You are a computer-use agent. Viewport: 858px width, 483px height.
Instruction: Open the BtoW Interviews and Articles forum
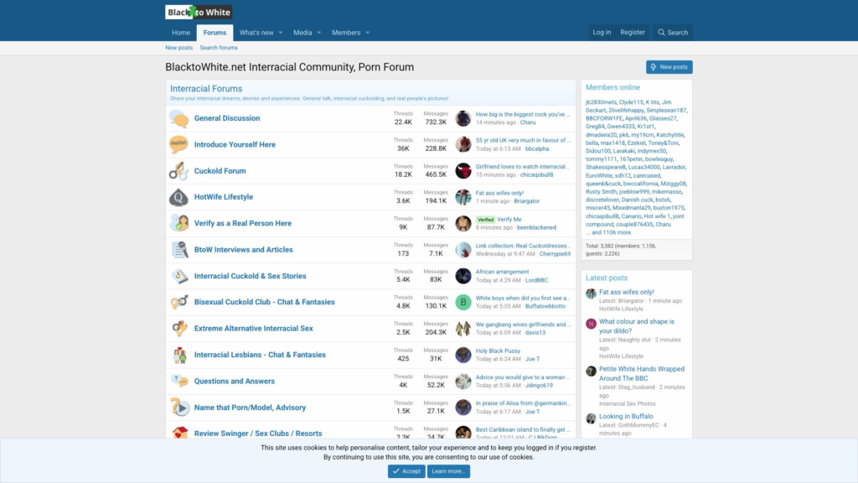pyautogui.click(x=244, y=250)
